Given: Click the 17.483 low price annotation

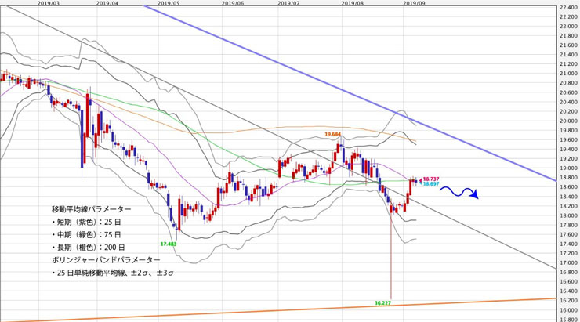Looking at the screenshot, I should tap(169, 244).
